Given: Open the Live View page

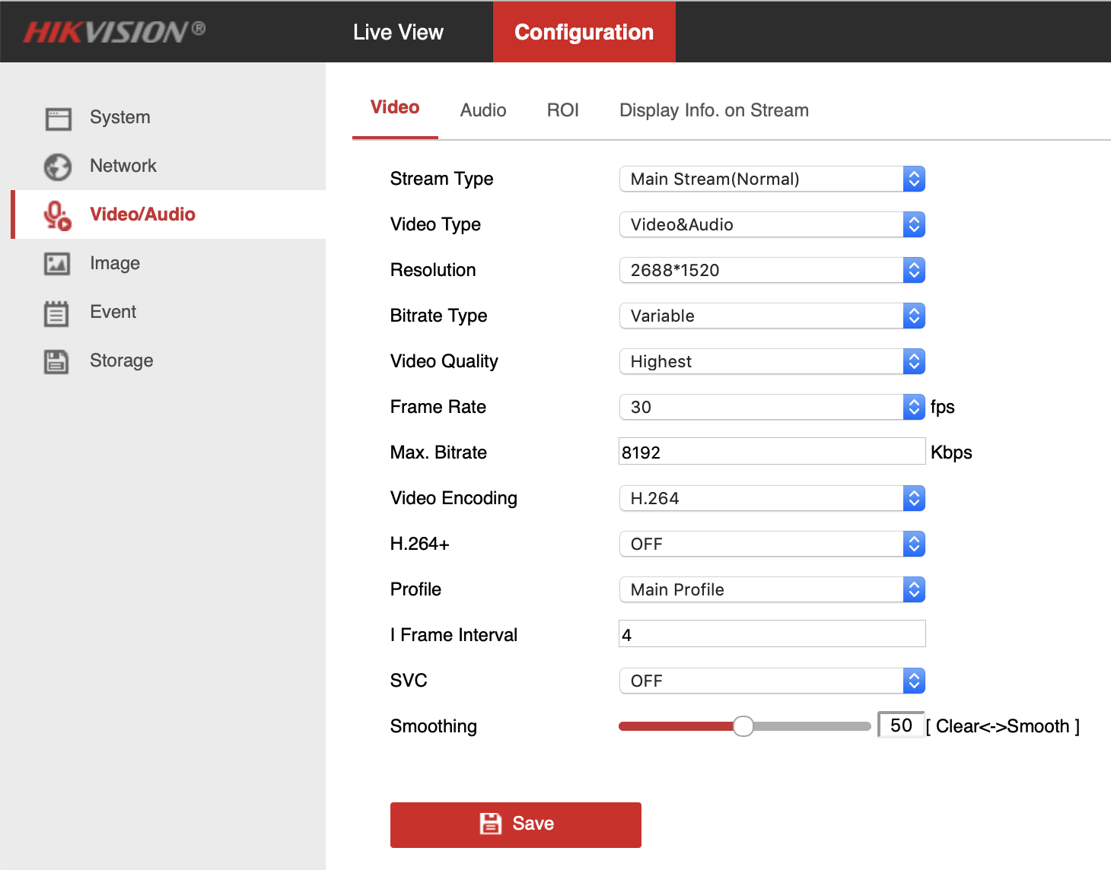Looking at the screenshot, I should 397,31.
